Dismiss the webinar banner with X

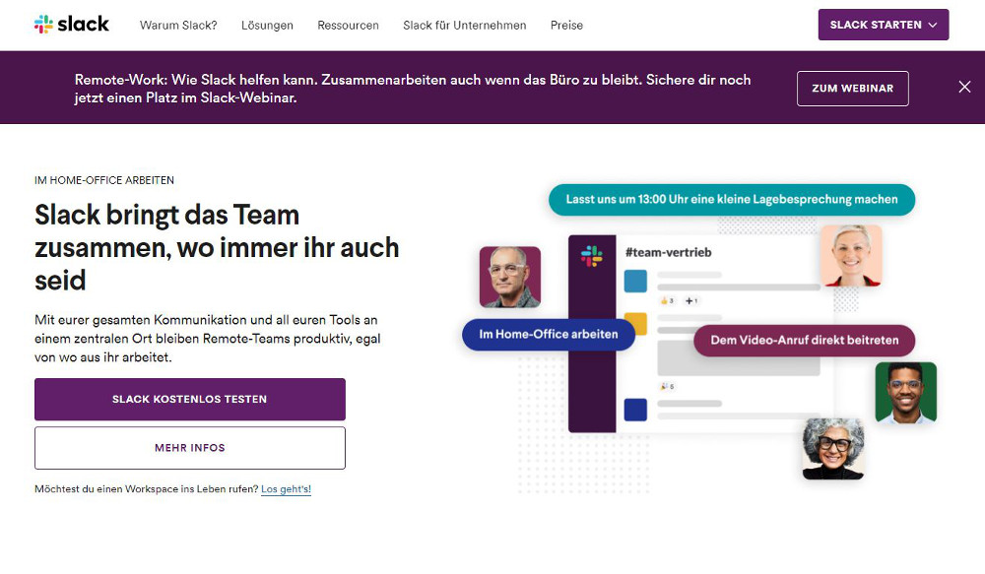pyautogui.click(x=964, y=88)
